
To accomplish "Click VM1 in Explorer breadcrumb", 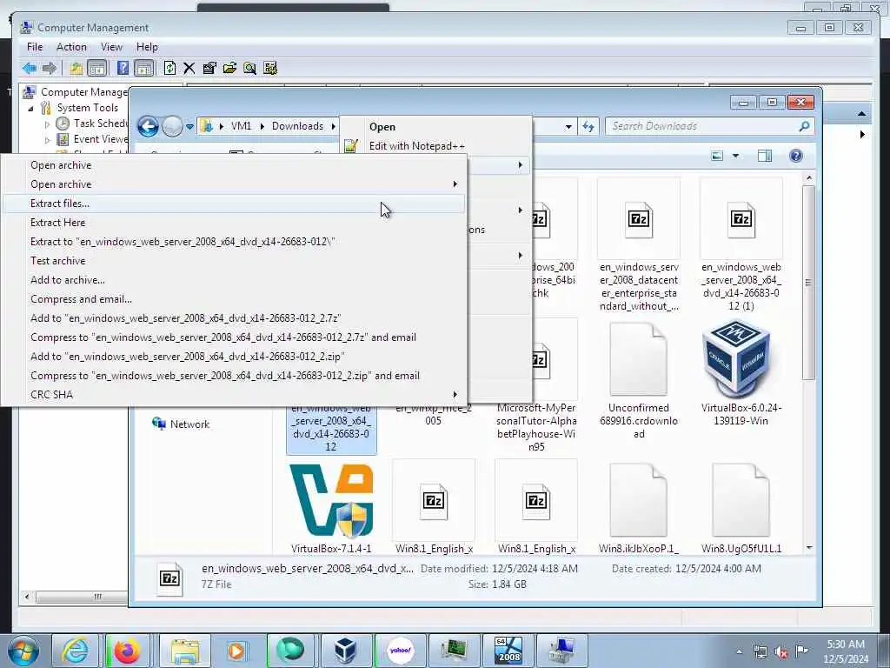I will pyautogui.click(x=241, y=126).
